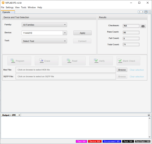Viewport: 152px width, 144px height.
Task: Click the Blank Check button
Action: [x=128, y=61]
